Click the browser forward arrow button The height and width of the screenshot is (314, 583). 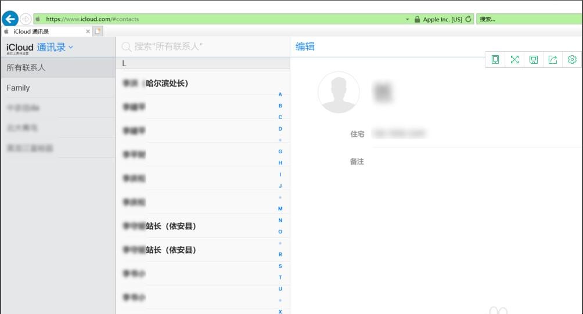coord(26,19)
